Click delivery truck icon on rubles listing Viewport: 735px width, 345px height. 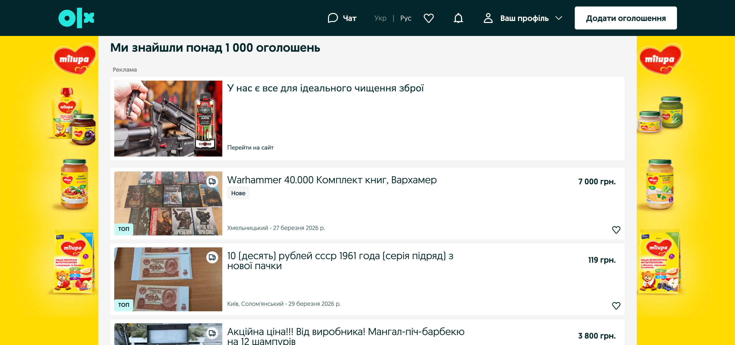pyautogui.click(x=212, y=257)
